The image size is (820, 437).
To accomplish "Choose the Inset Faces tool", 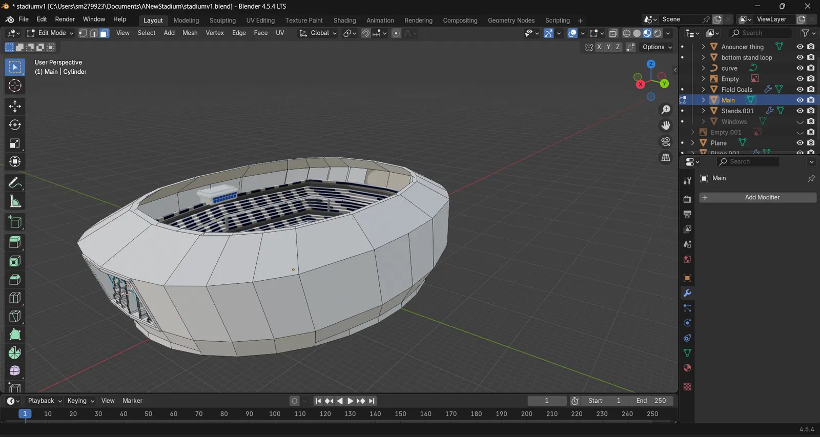I will (x=15, y=261).
